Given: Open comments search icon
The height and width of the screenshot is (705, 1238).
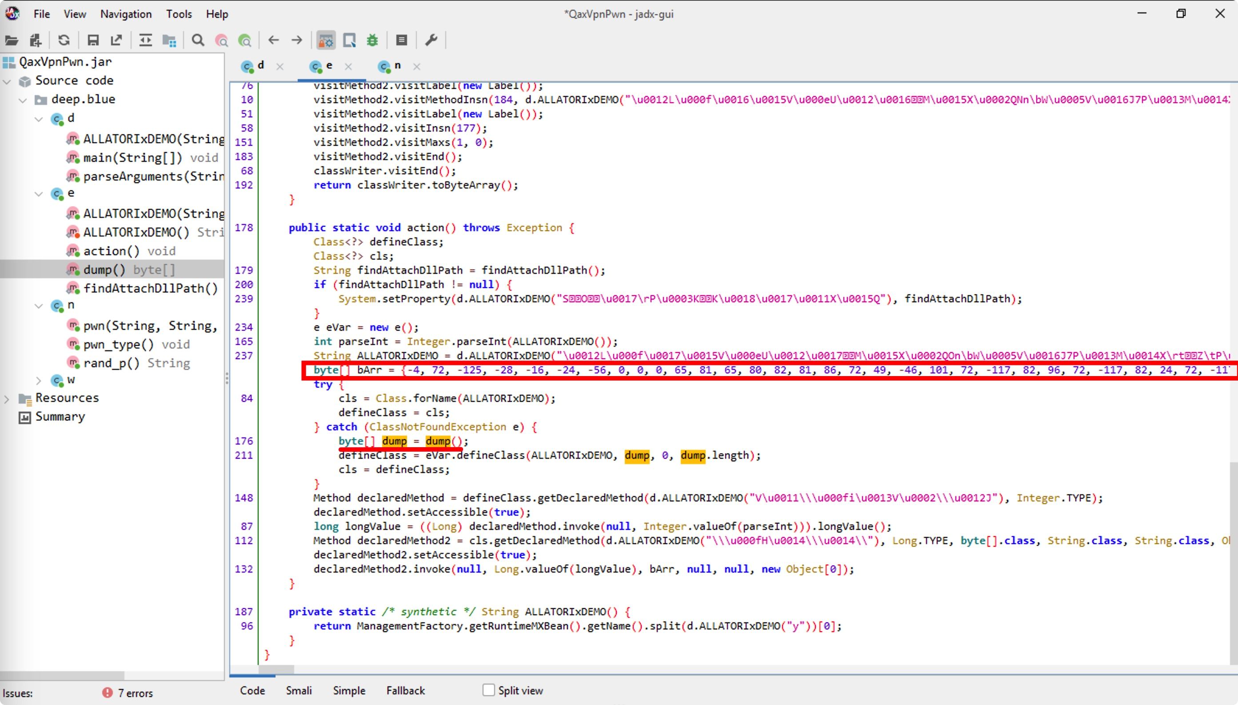Looking at the screenshot, I should coord(245,40).
